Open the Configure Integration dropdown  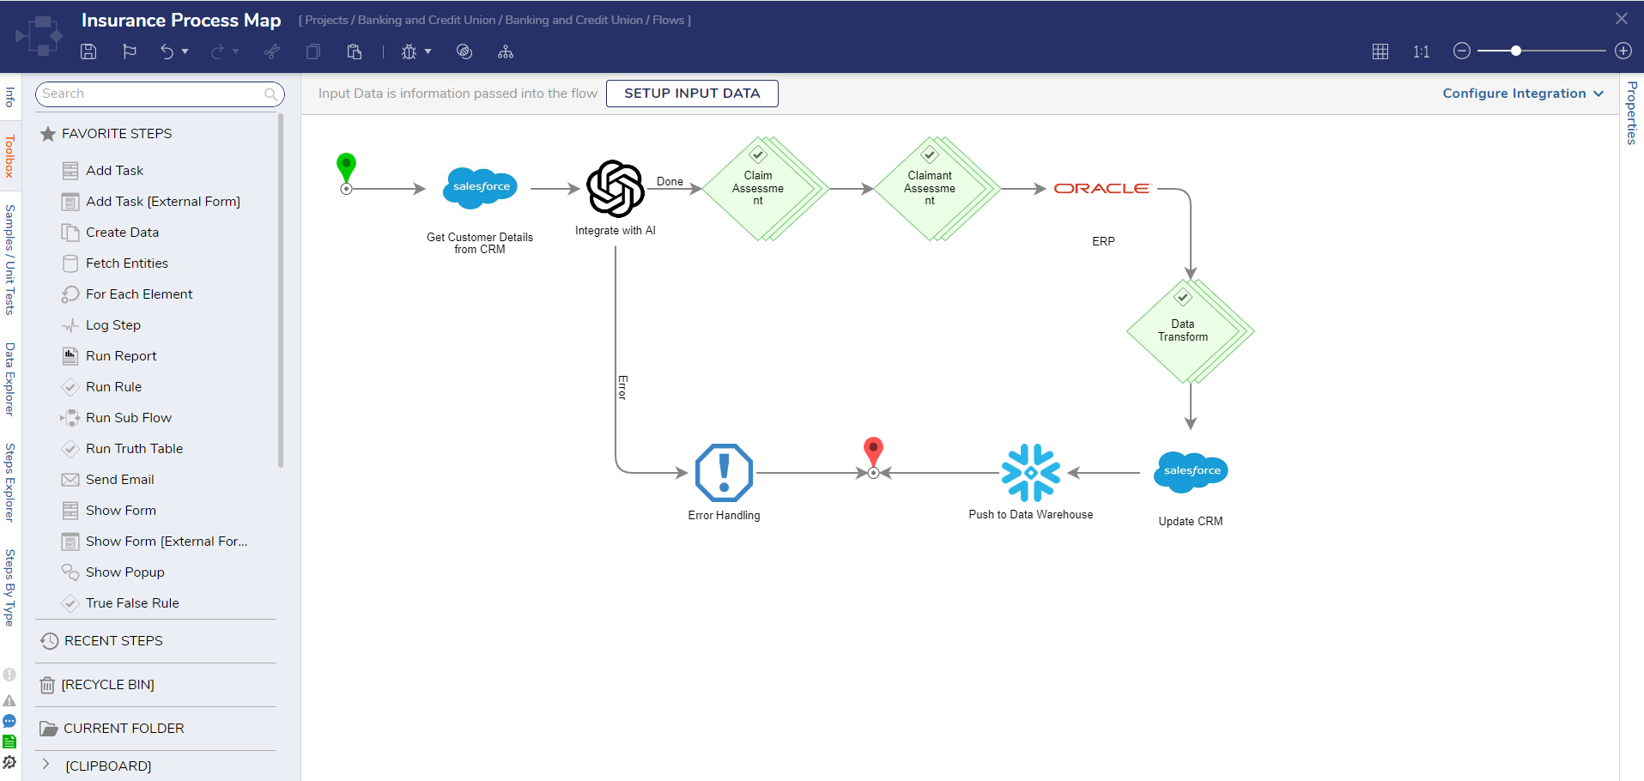tap(1523, 94)
